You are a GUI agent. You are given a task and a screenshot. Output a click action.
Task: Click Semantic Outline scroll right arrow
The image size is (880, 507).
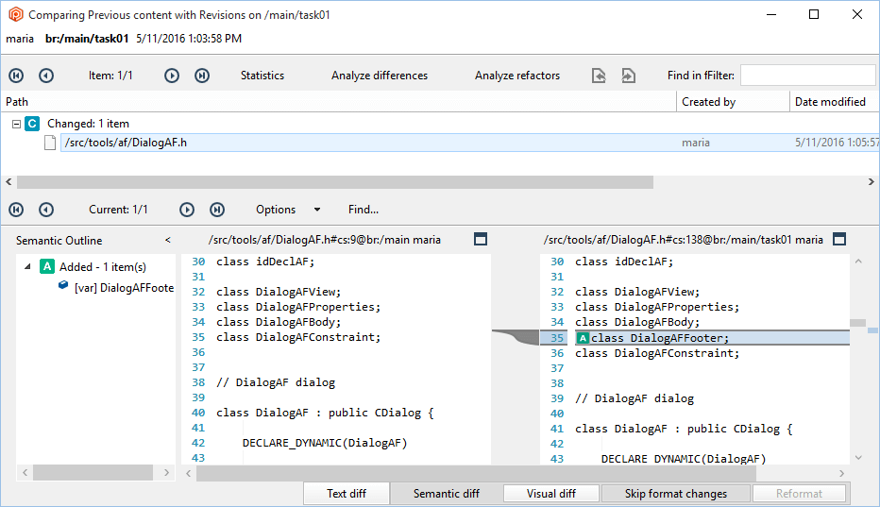(167, 473)
